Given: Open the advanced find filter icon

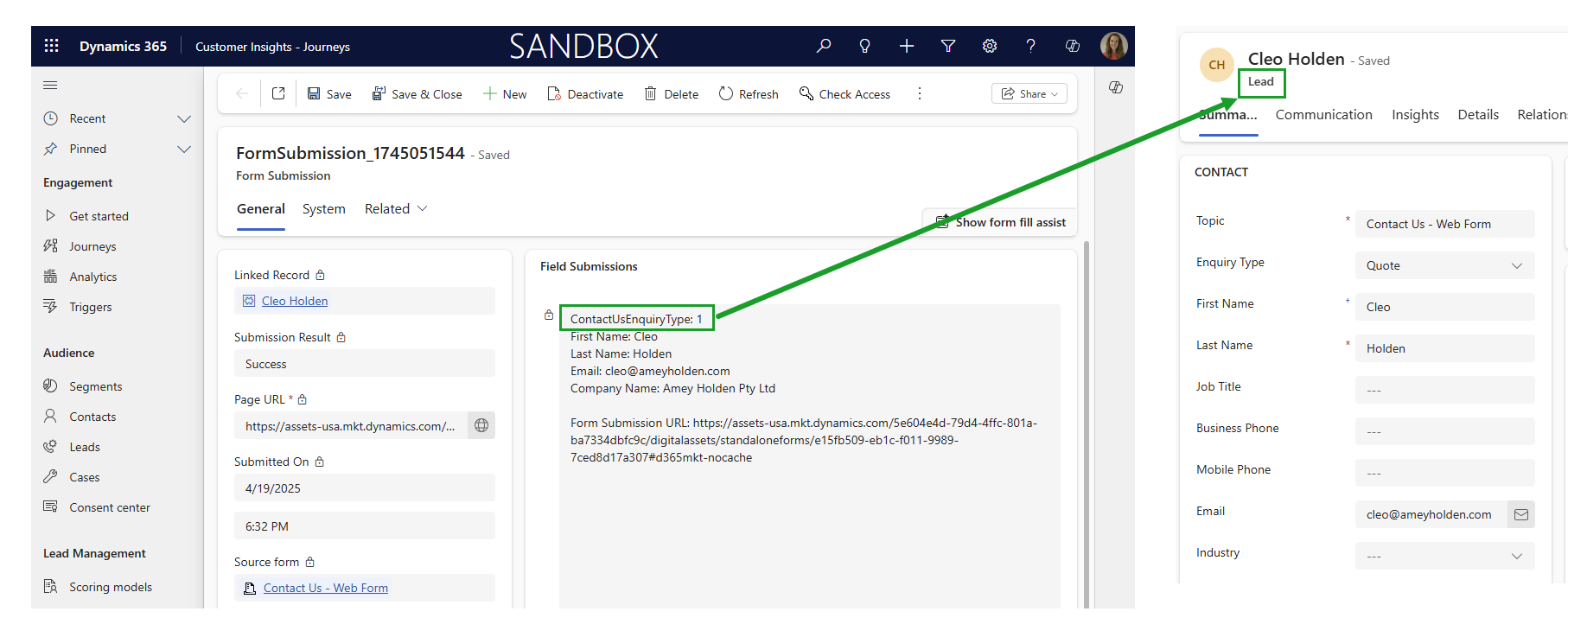Looking at the screenshot, I should 948,46.
